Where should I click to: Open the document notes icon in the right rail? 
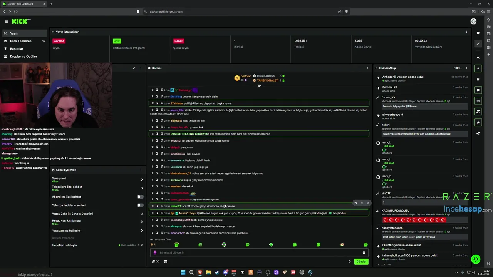click(478, 79)
